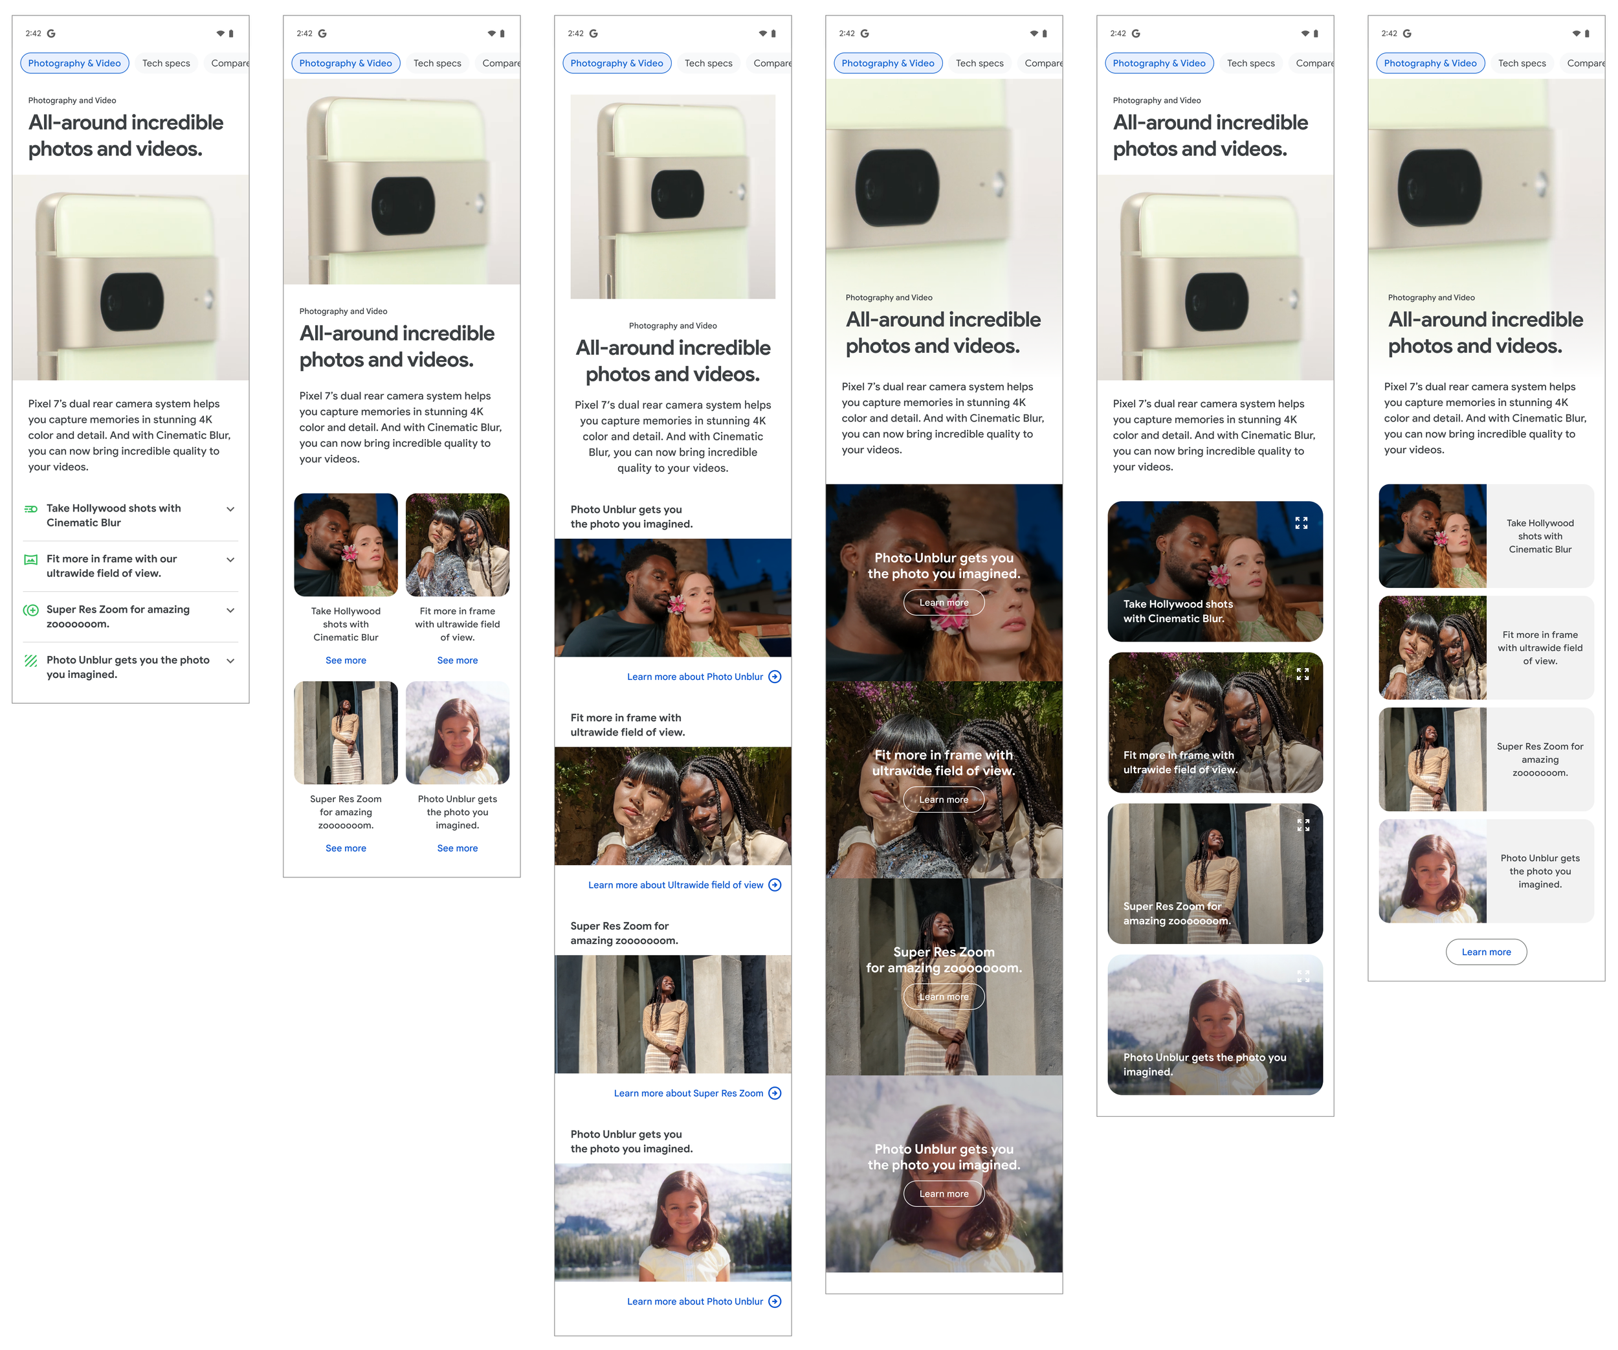
Task: Click the green Super Res Zoom accordion icon
Action: click(31, 610)
